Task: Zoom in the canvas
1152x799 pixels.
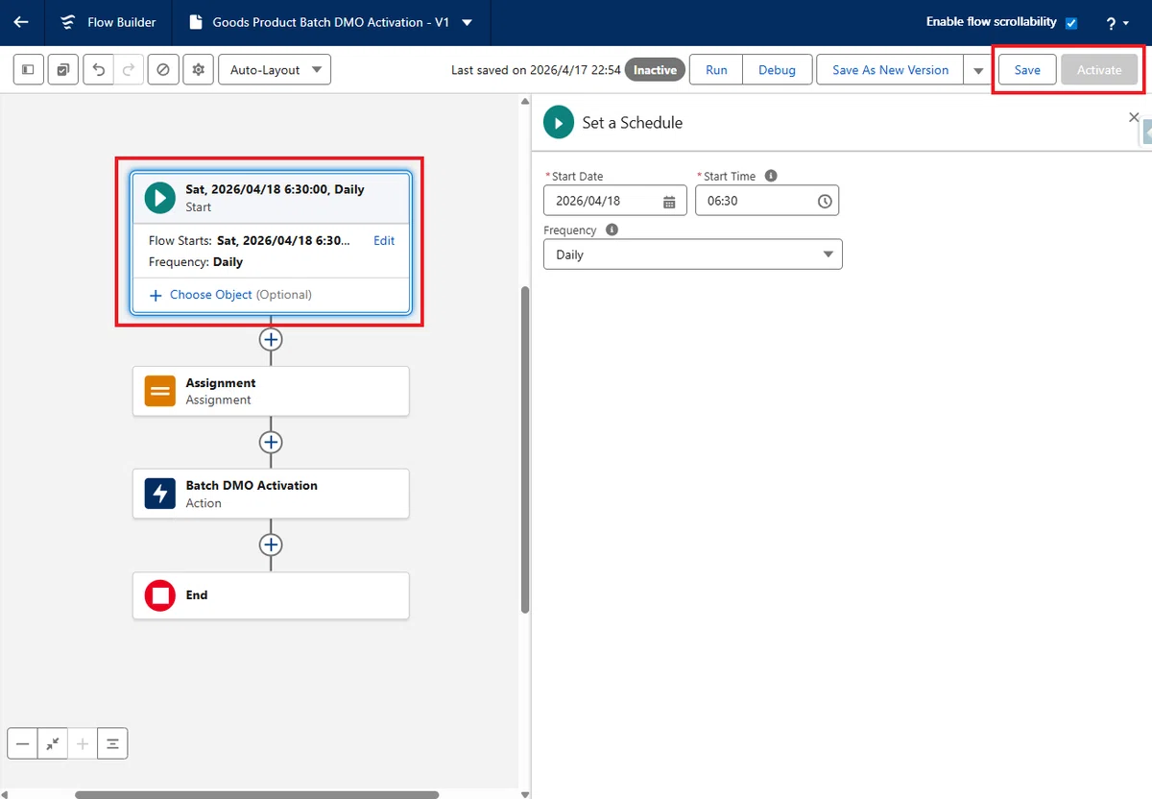Action: (83, 743)
